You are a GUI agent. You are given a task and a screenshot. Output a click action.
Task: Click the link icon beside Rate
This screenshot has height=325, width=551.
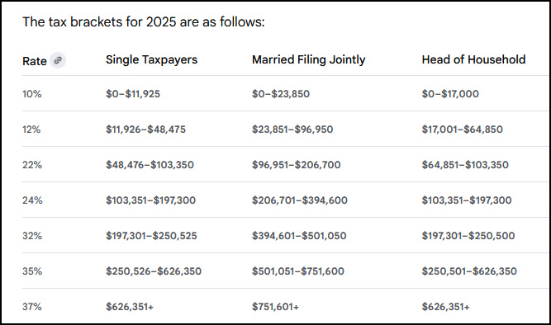(58, 60)
